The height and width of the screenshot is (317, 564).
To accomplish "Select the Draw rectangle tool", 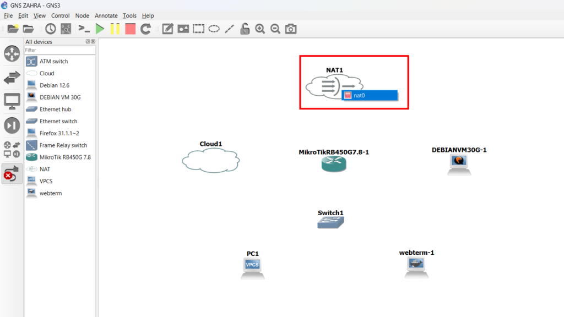I will [x=198, y=29].
